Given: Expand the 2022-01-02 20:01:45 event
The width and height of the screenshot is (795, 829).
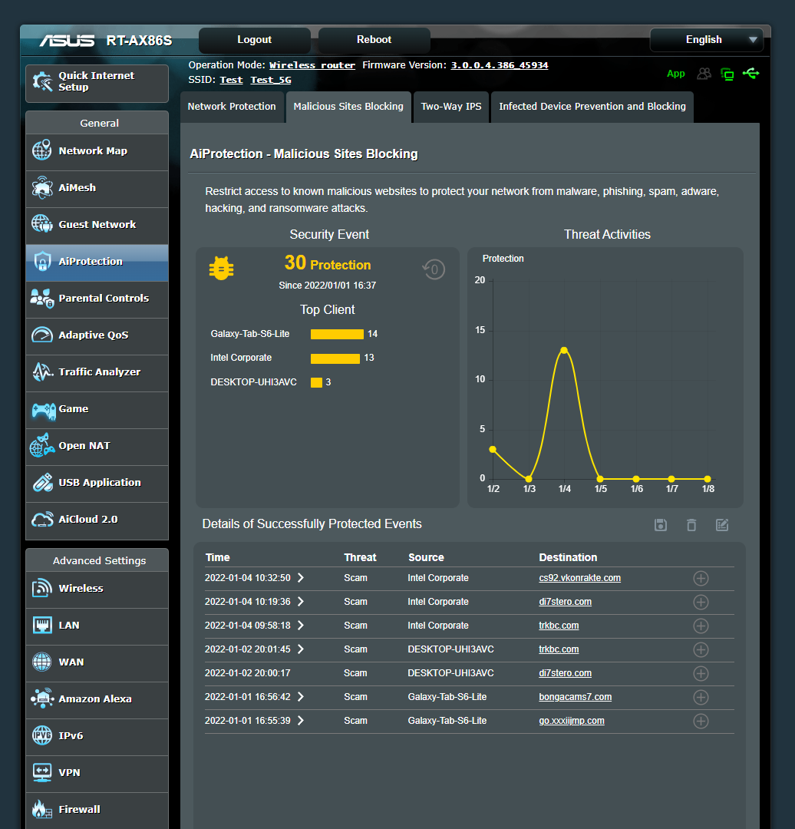Looking at the screenshot, I should (x=301, y=649).
